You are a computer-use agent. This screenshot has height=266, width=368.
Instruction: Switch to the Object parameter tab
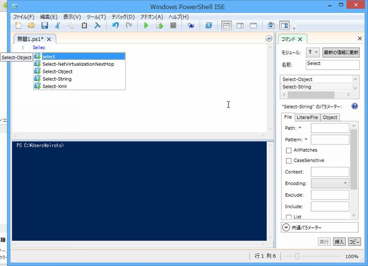pyautogui.click(x=330, y=117)
